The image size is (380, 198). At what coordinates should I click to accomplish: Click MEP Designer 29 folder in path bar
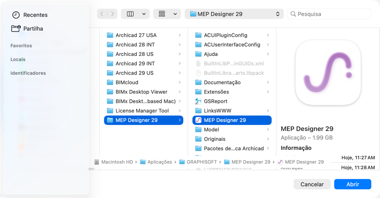pos(247,162)
